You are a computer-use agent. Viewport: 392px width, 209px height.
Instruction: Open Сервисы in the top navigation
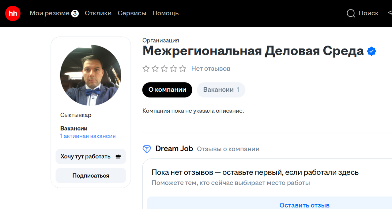point(132,13)
